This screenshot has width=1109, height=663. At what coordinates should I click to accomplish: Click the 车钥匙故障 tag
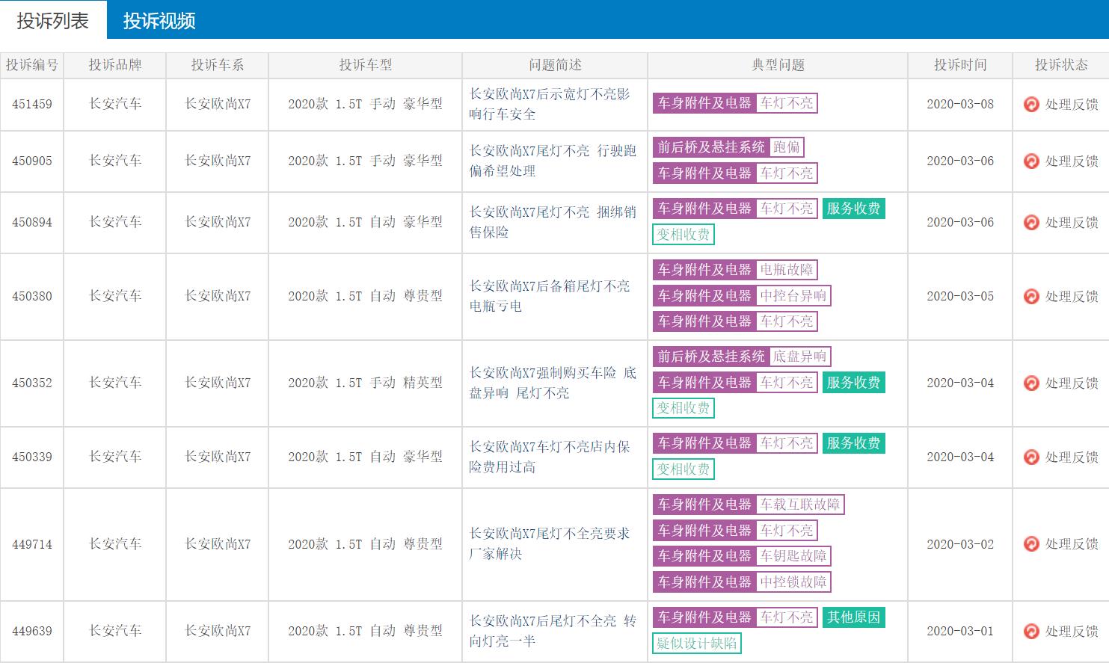(x=793, y=556)
